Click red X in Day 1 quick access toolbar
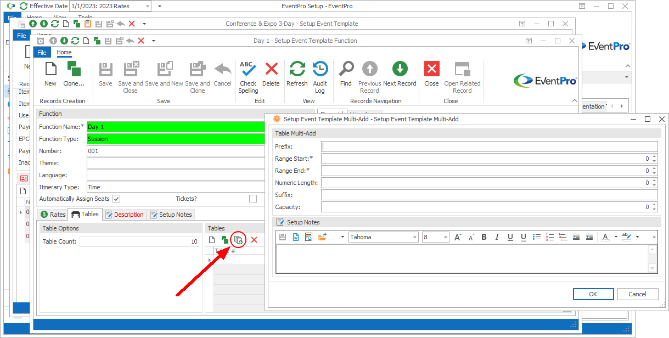669x338 pixels. [141, 41]
